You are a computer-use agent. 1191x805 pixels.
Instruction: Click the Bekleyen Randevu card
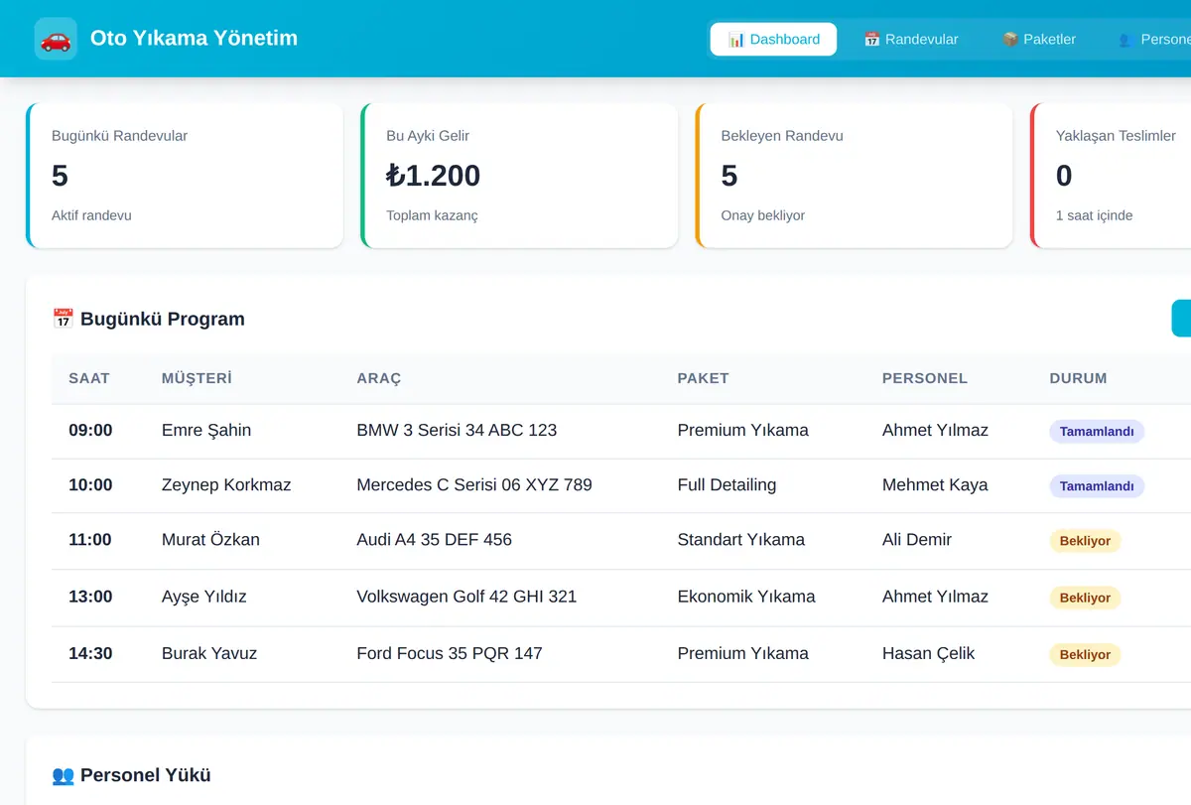[855, 176]
